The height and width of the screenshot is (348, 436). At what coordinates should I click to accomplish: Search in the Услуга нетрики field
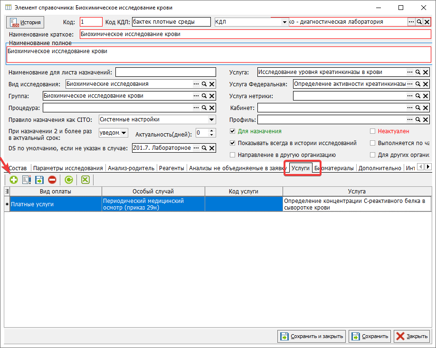(x=417, y=96)
